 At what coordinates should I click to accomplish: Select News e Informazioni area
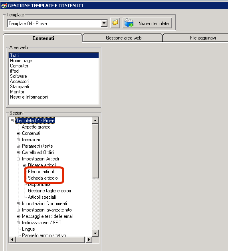point(29,97)
